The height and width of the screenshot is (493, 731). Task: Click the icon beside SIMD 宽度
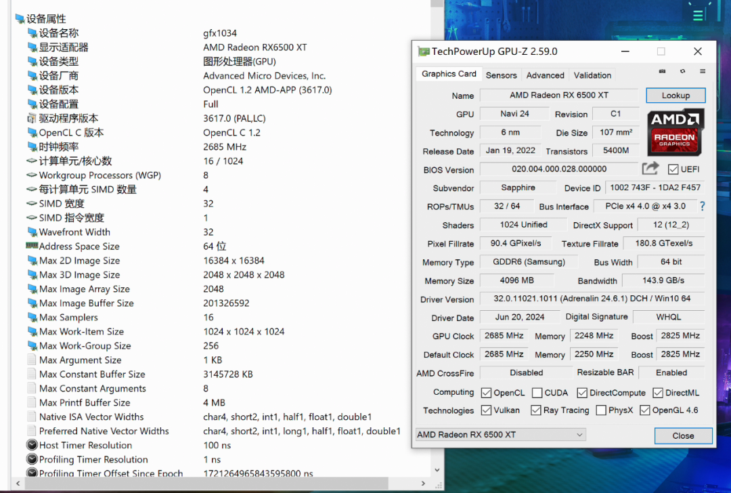(x=32, y=203)
